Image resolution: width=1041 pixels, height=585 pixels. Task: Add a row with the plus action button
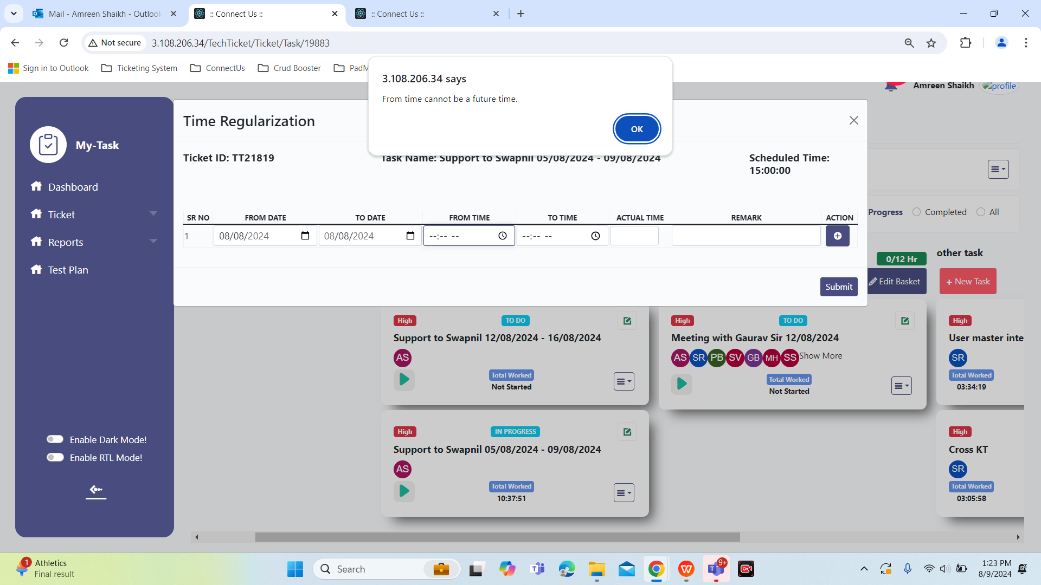click(837, 236)
